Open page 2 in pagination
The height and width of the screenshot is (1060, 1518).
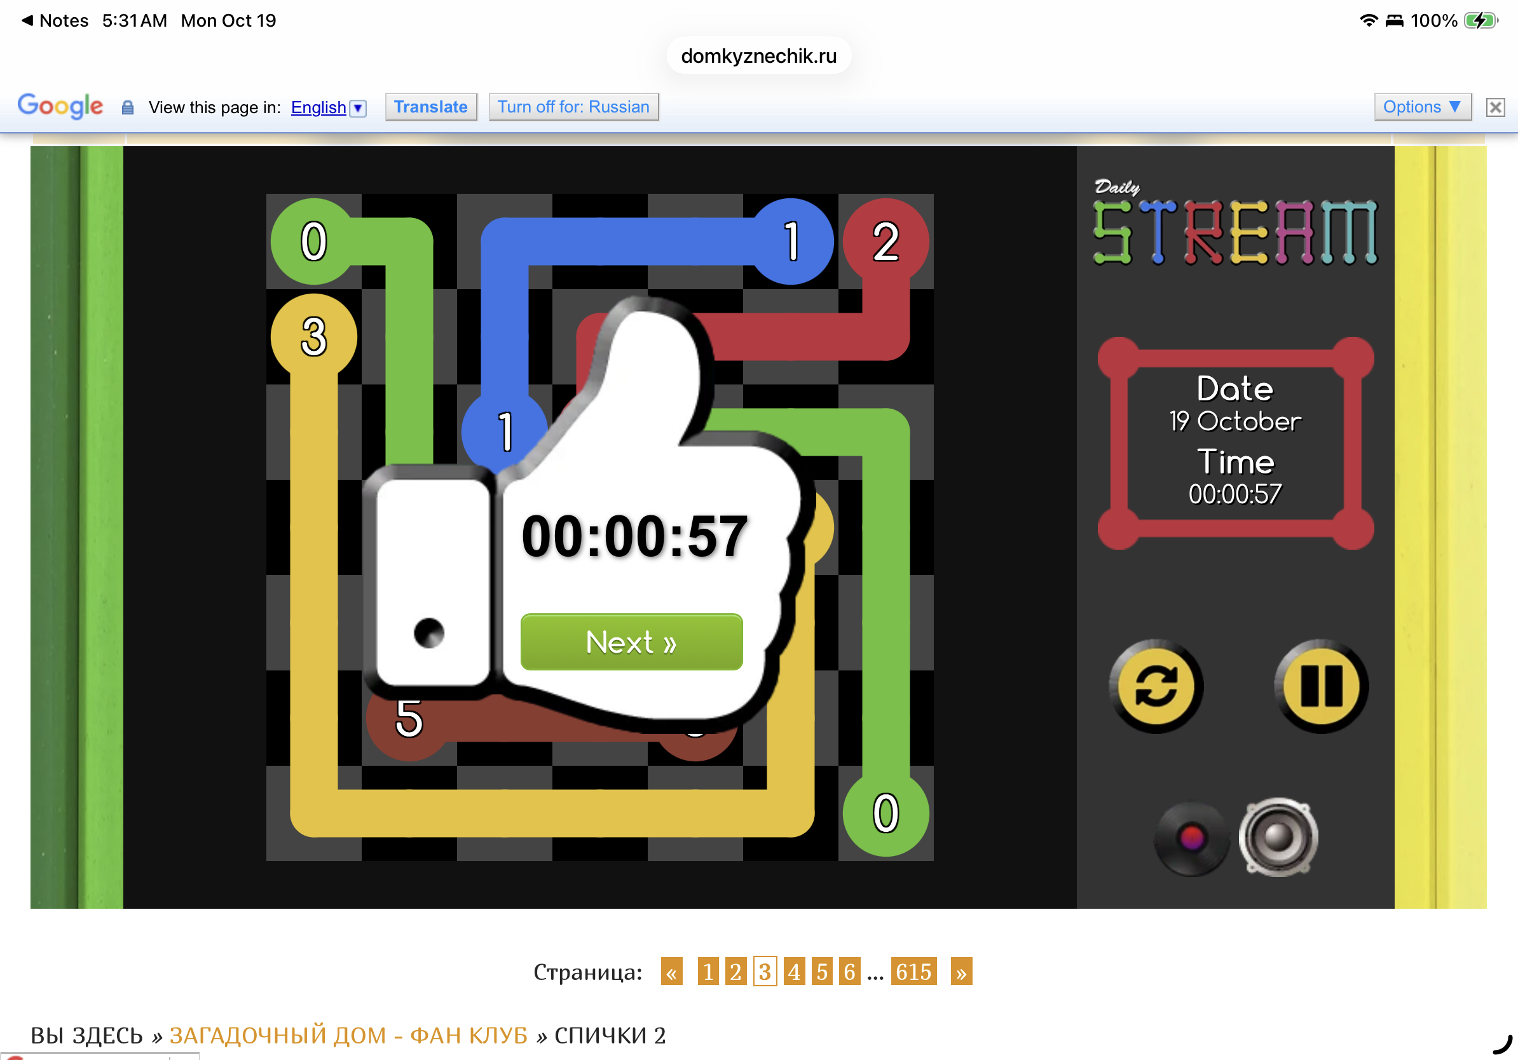[x=735, y=972]
